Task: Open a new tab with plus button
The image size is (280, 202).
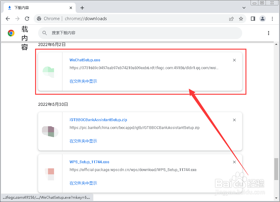Action: 82,8
